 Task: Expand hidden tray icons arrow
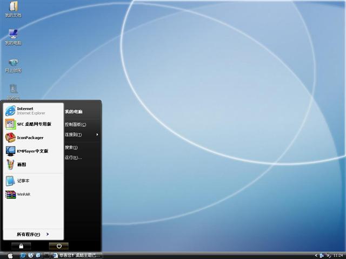point(316,255)
